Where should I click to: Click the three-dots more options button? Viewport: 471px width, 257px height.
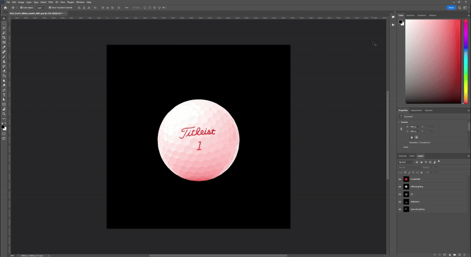(x=127, y=8)
